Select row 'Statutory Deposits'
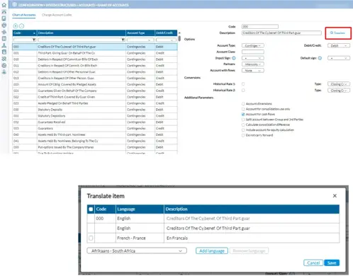The height and width of the screenshot is (276, 353). (x=95, y=110)
